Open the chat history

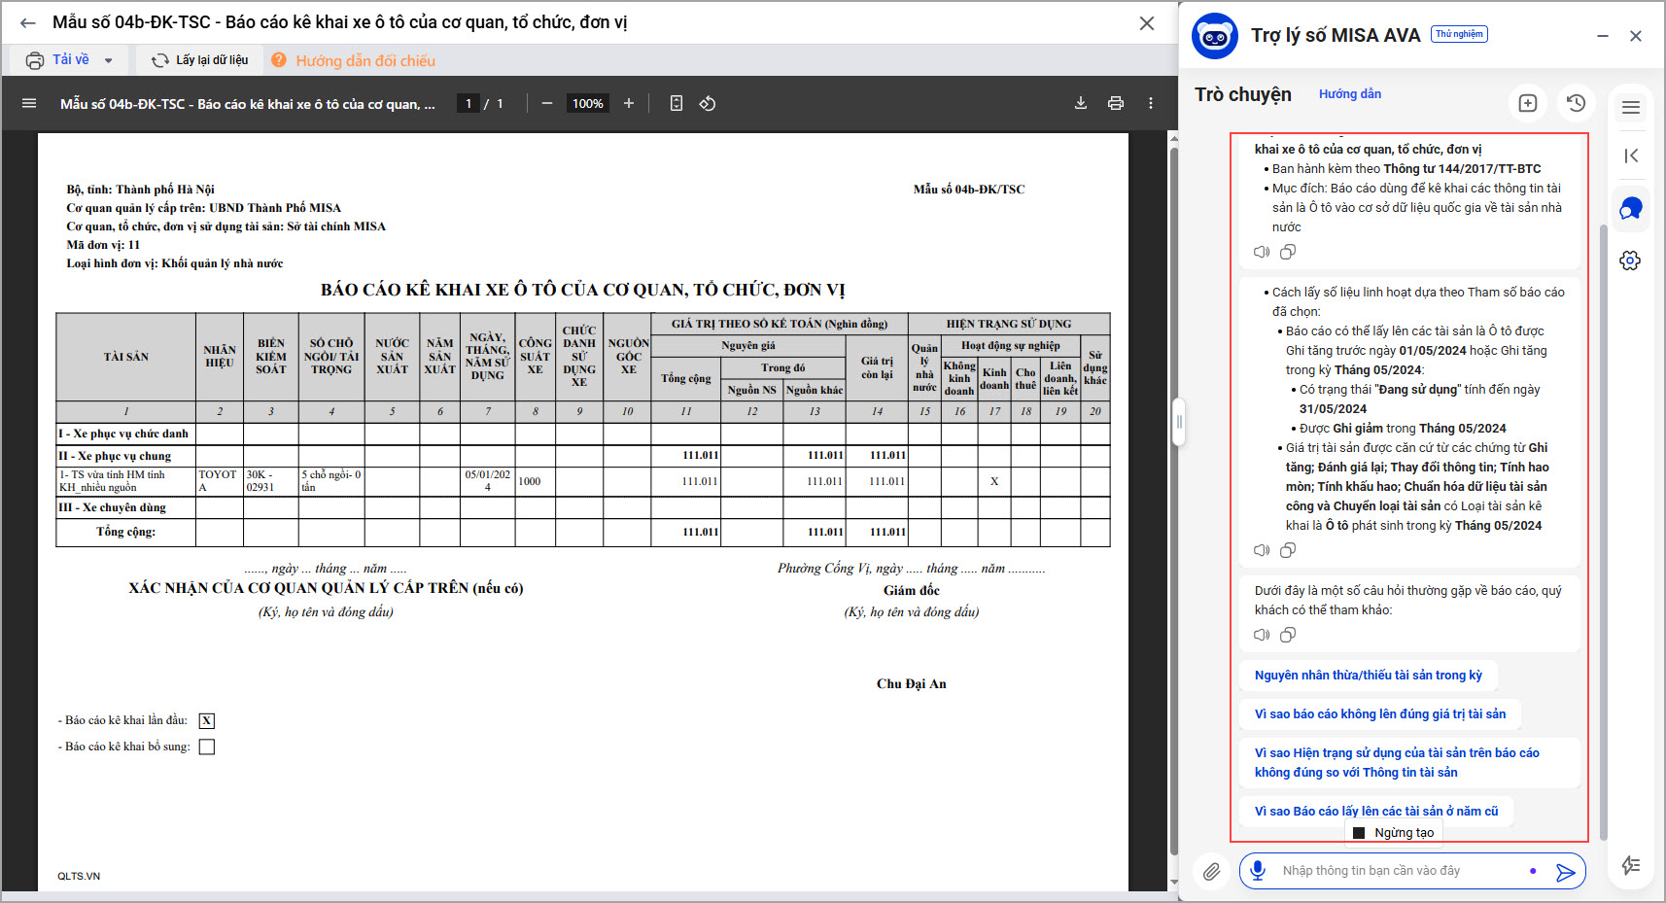pyautogui.click(x=1577, y=103)
